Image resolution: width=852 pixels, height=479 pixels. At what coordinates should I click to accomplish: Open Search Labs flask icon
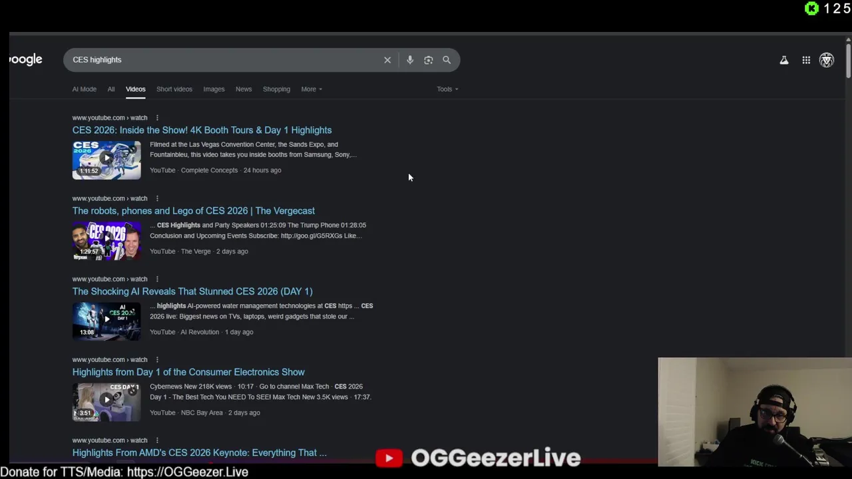pyautogui.click(x=784, y=60)
